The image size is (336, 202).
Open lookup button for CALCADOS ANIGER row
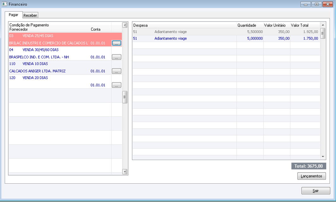coord(116,71)
